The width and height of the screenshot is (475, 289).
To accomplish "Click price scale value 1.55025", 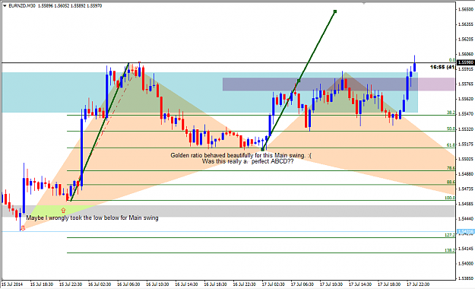I will tap(466, 159).
